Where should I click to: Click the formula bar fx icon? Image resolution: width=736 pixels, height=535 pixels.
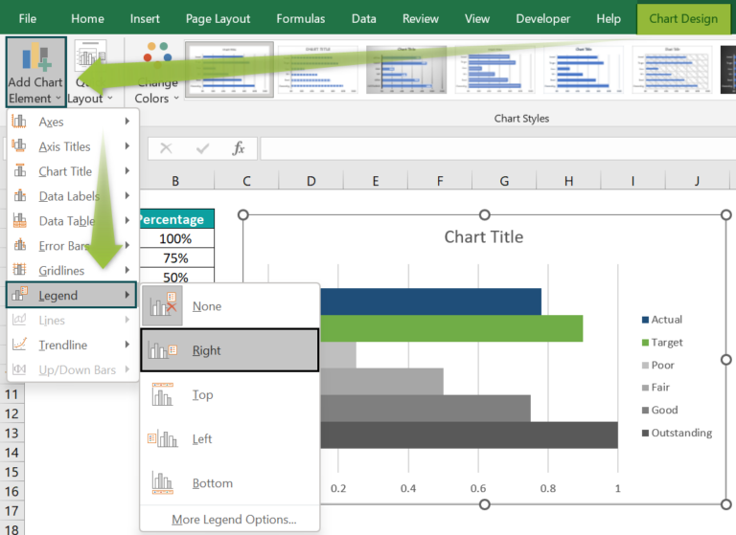(239, 148)
